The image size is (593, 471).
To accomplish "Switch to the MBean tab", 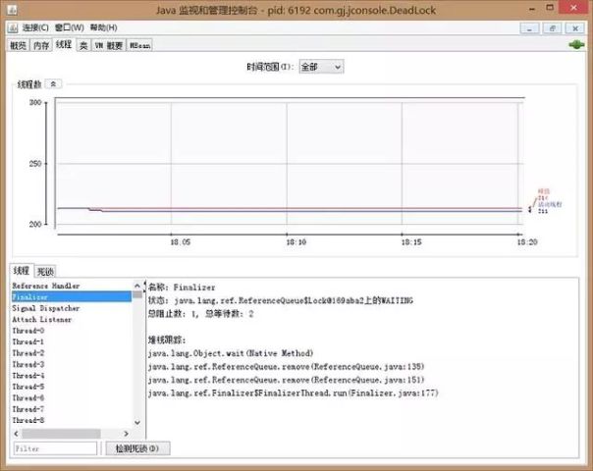I will pyautogui.click(x=140, y=45).
